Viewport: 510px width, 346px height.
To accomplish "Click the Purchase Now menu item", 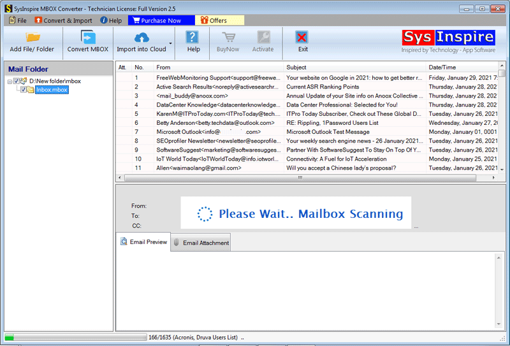I will click(161, 20).
